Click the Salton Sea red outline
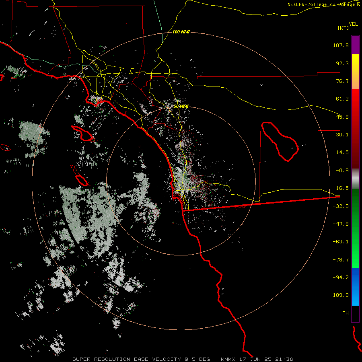Image resolution: width=362 pixels, height=362 pixels. coord(280,142)
